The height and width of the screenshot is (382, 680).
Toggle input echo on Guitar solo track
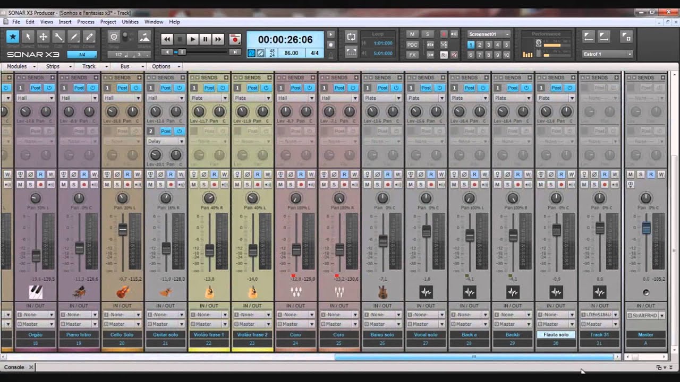181,184
